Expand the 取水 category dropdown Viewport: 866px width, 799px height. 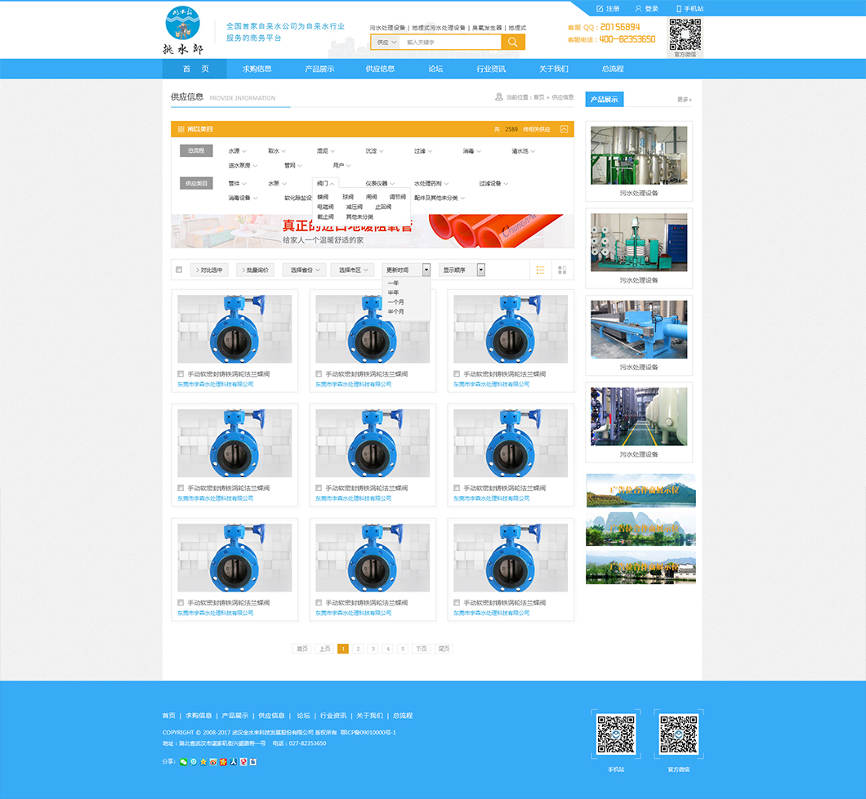(x=277, y=151)
